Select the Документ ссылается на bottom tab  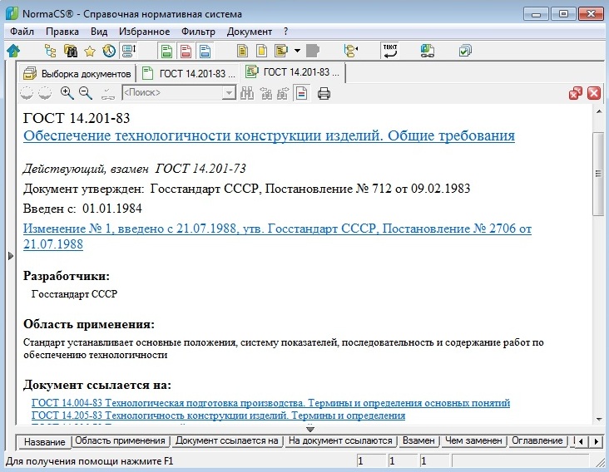tap(227, 441)
